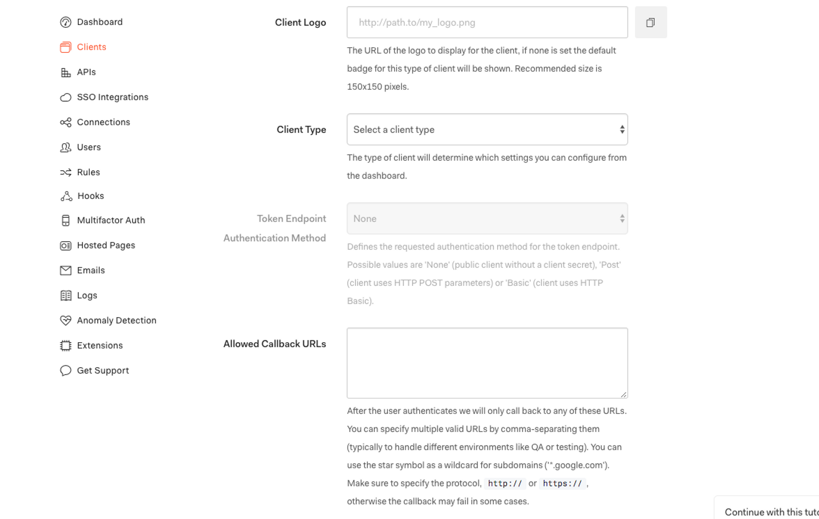
Task: Click the Get Support link
Action: [x=103, y=371]
